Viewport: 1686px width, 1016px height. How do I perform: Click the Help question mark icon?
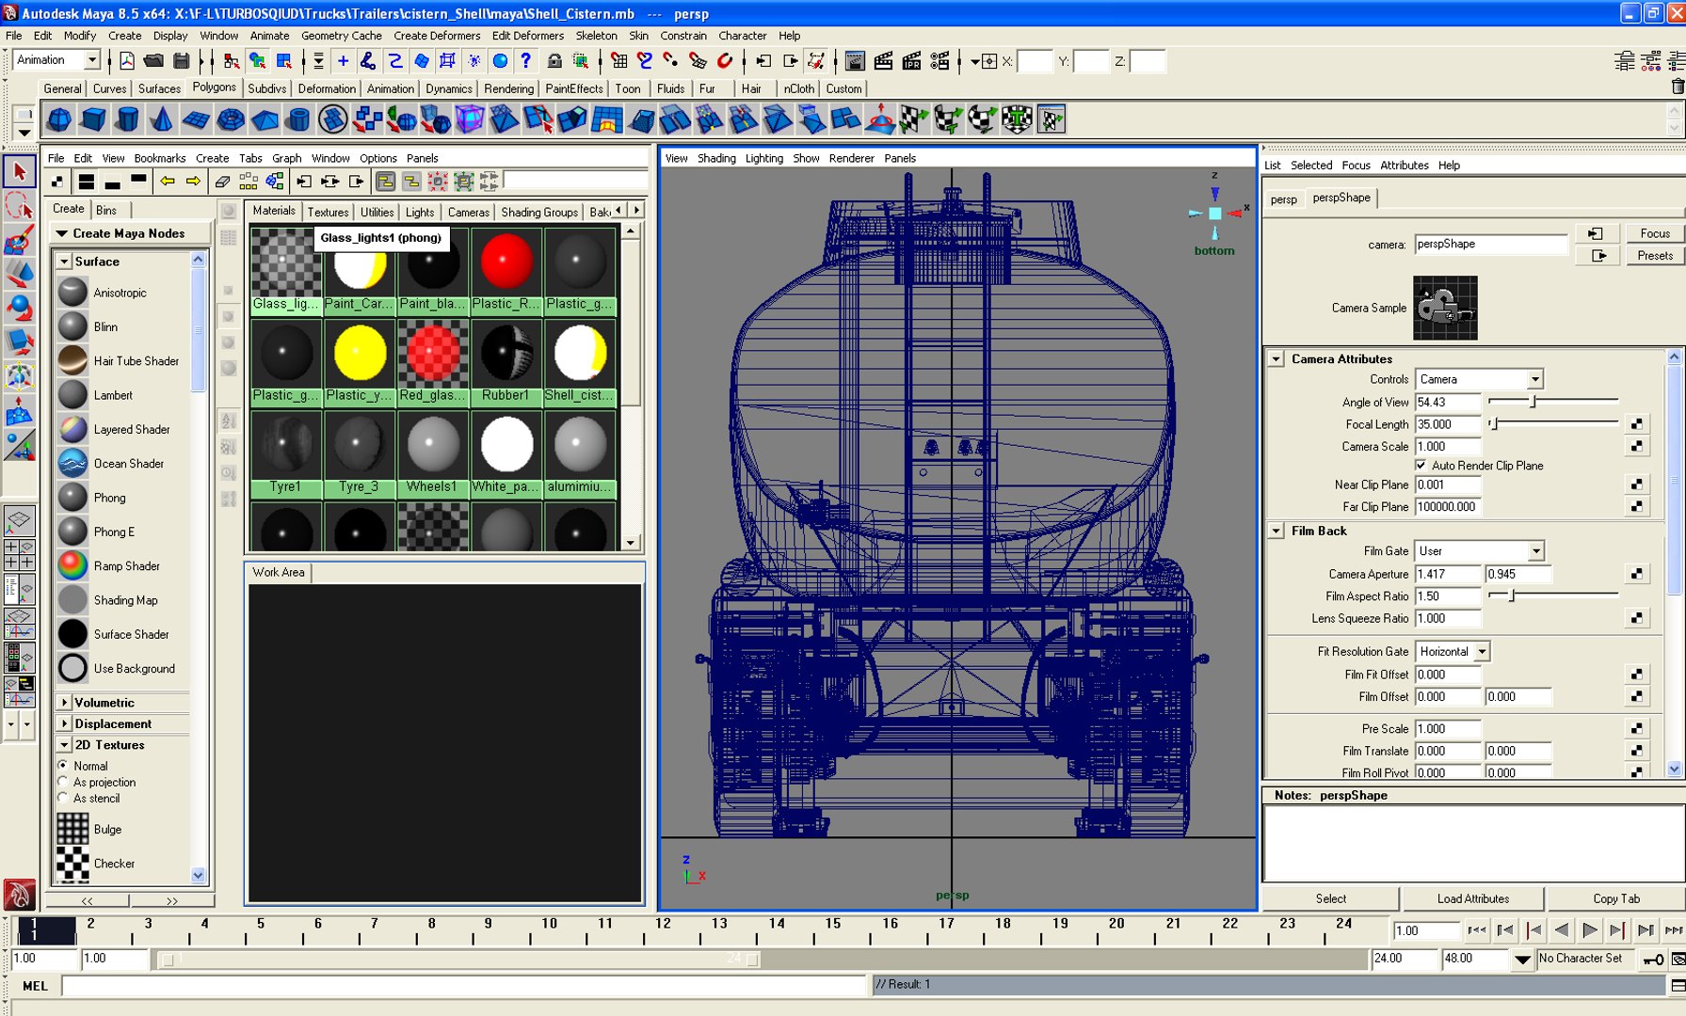click(526, 61)
